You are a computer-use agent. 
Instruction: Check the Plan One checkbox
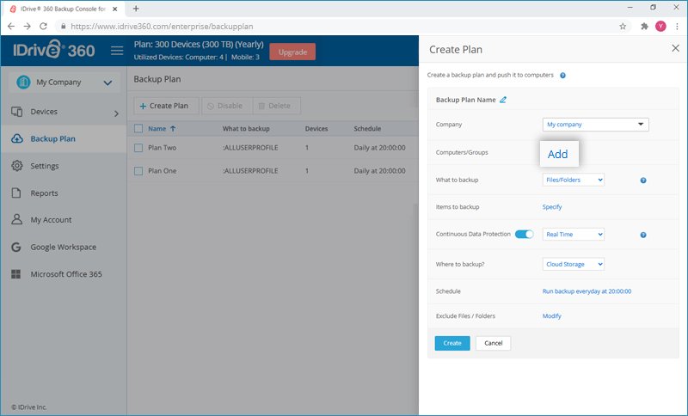point(138,171)
